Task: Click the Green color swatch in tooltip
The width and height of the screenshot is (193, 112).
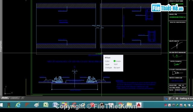Action: click(115, 61)
